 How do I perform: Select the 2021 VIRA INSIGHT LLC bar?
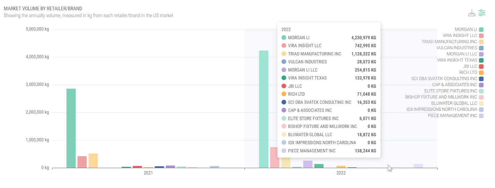click(x=82, y=162)
